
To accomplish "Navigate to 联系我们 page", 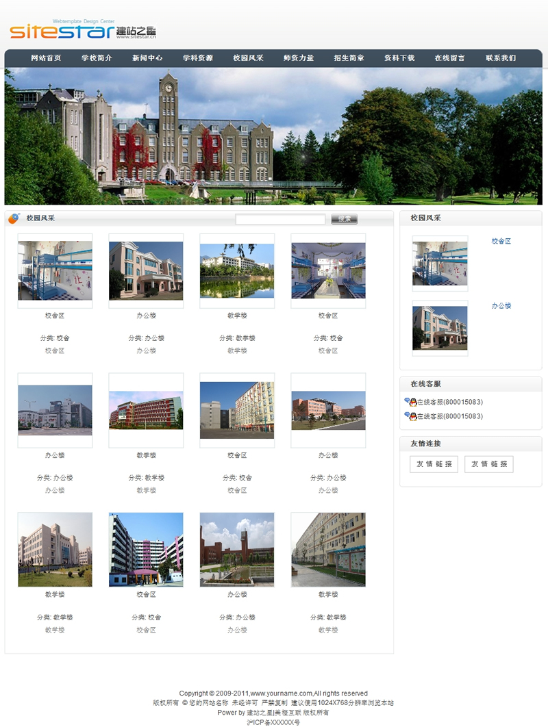I will [x=501, y=58].
